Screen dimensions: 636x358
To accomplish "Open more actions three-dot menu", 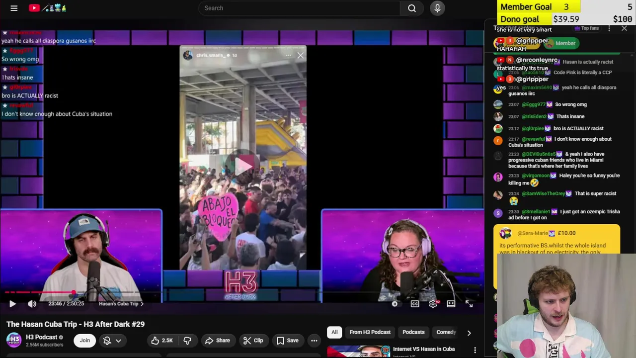I will [x=314, y=341].
